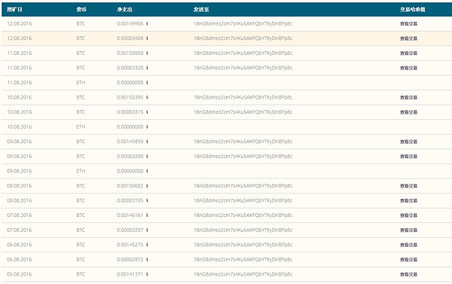Click 查看交易 in the 0.00150395 row

(x=408, y=97)
